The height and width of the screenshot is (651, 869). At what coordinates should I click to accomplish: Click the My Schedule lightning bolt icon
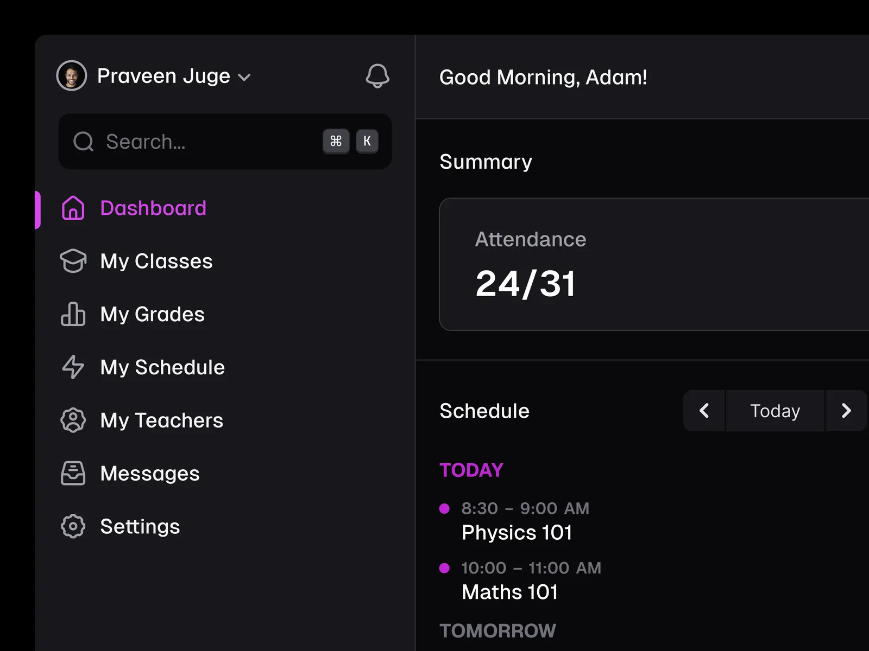click(x=73, y=367)
